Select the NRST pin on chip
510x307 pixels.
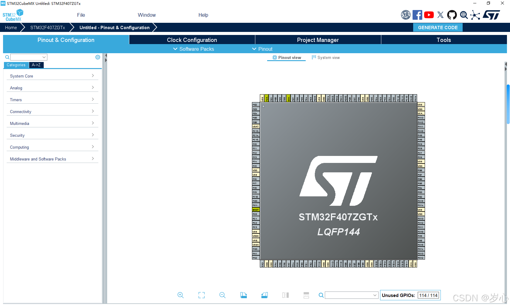(x=256, y=210)
